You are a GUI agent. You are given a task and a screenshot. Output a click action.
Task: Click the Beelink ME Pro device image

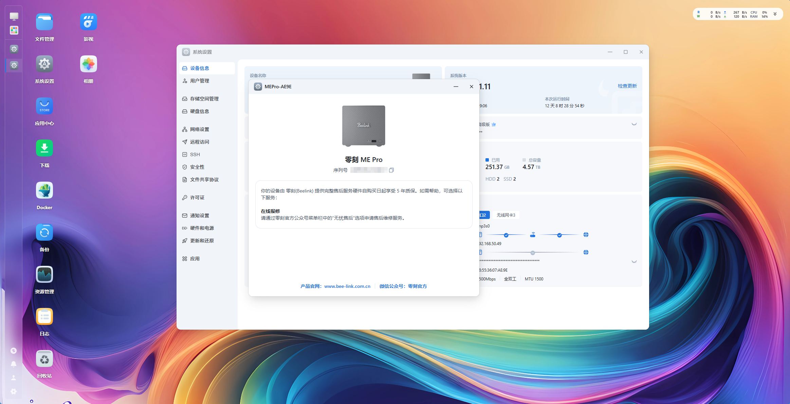point(363,126)
